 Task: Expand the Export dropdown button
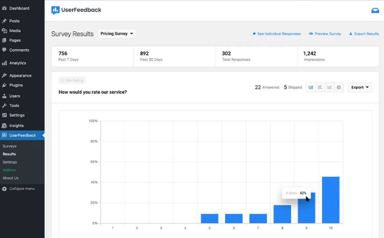[x=360, y=87]
